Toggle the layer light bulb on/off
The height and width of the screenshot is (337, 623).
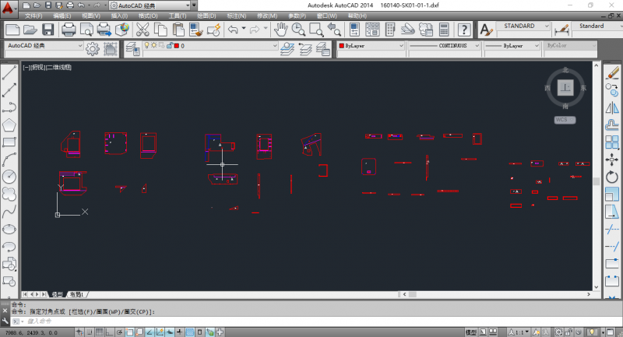[146, 47]
